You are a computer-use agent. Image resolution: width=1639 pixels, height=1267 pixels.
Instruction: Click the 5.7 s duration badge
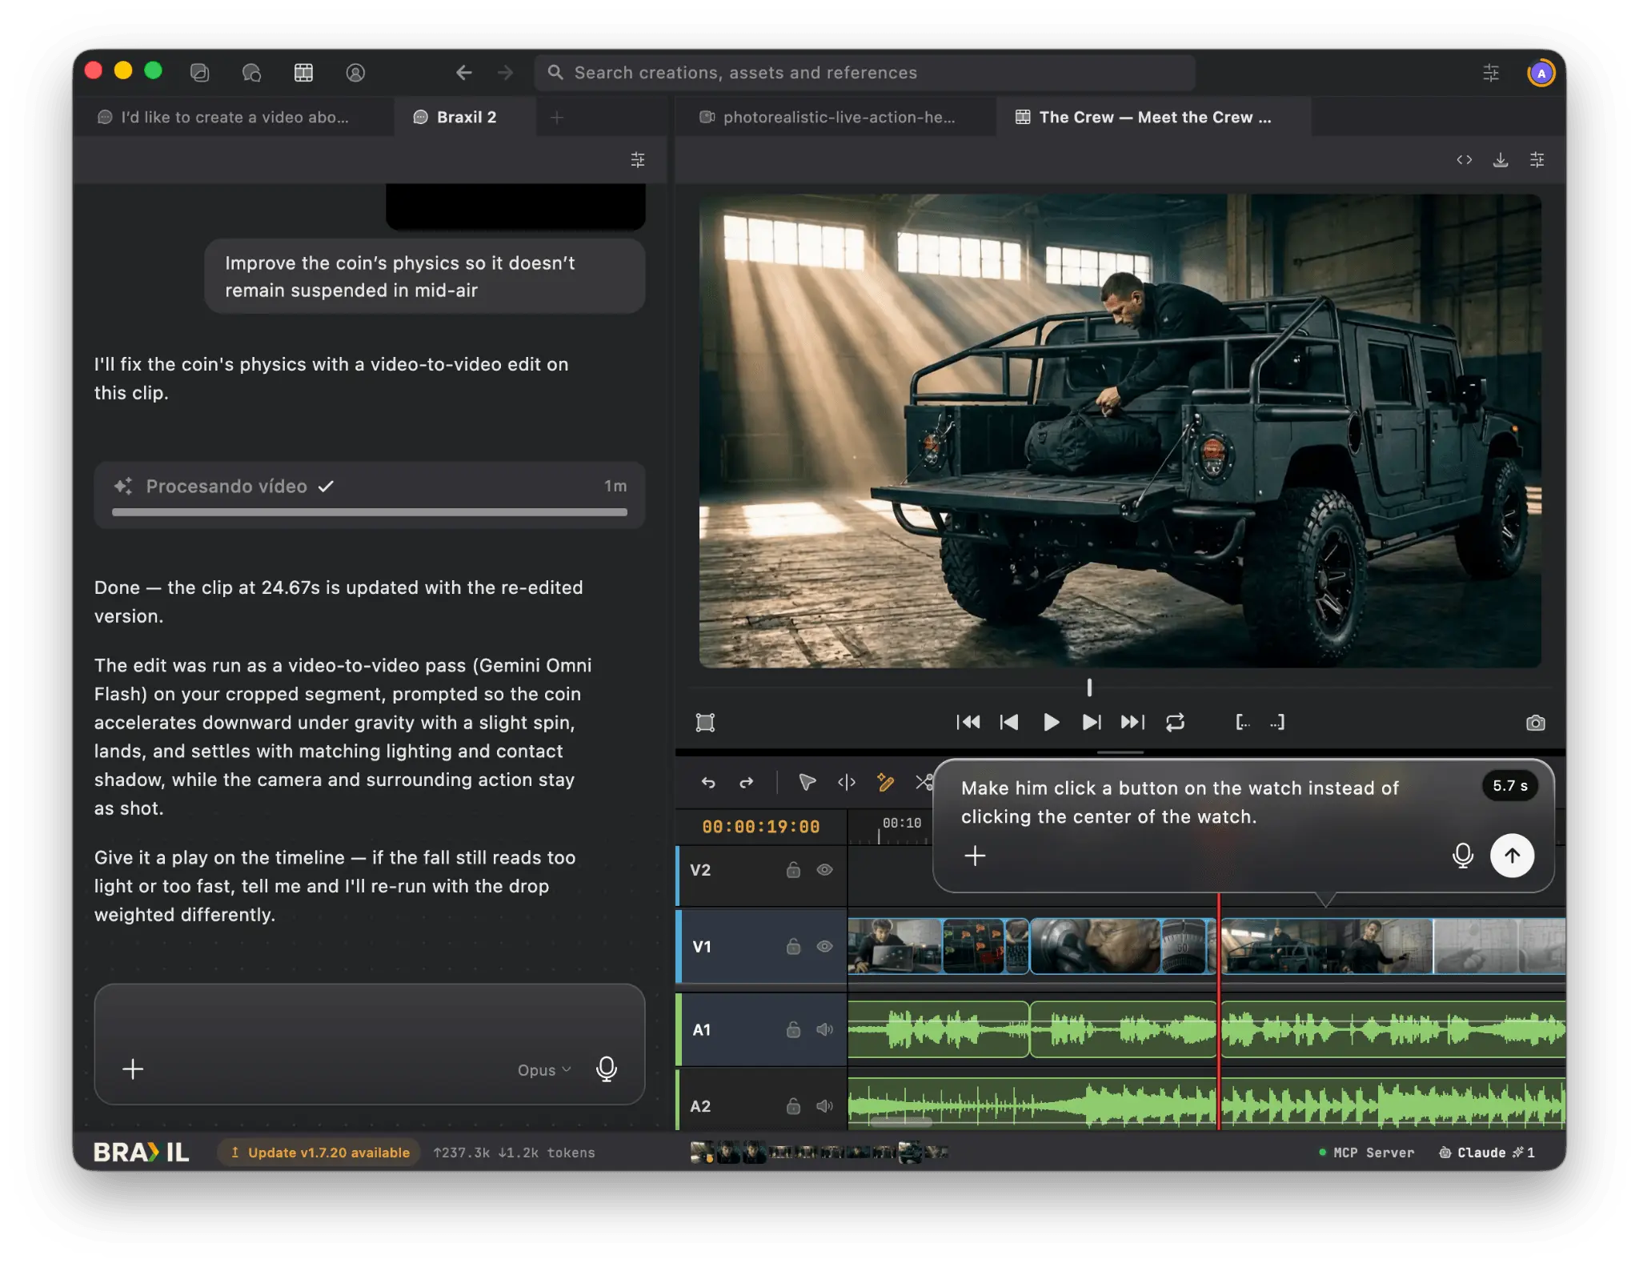[x=1509, y=786]
